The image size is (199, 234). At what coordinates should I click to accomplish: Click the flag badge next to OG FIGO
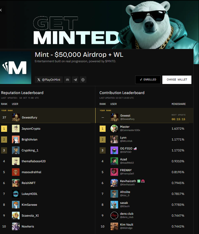click(135, 149)
